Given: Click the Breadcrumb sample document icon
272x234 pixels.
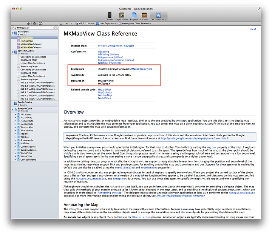Looking at the screenshot, I should [19, 140].
